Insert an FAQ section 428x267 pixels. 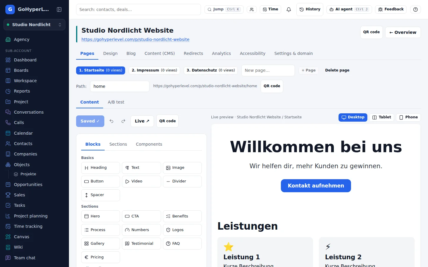tap(182, 244)
